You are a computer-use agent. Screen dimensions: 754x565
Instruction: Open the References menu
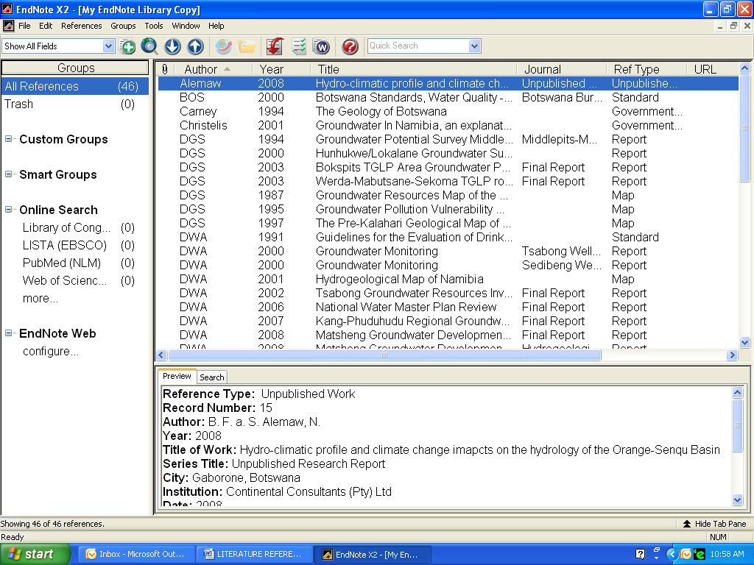click(81, 26)
